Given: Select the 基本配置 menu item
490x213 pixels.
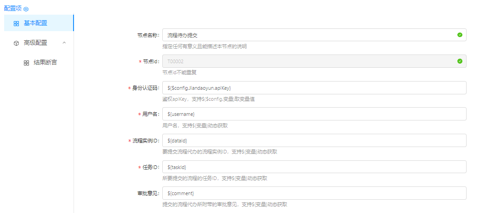Looking at the screenshot, I should point(35,23).
